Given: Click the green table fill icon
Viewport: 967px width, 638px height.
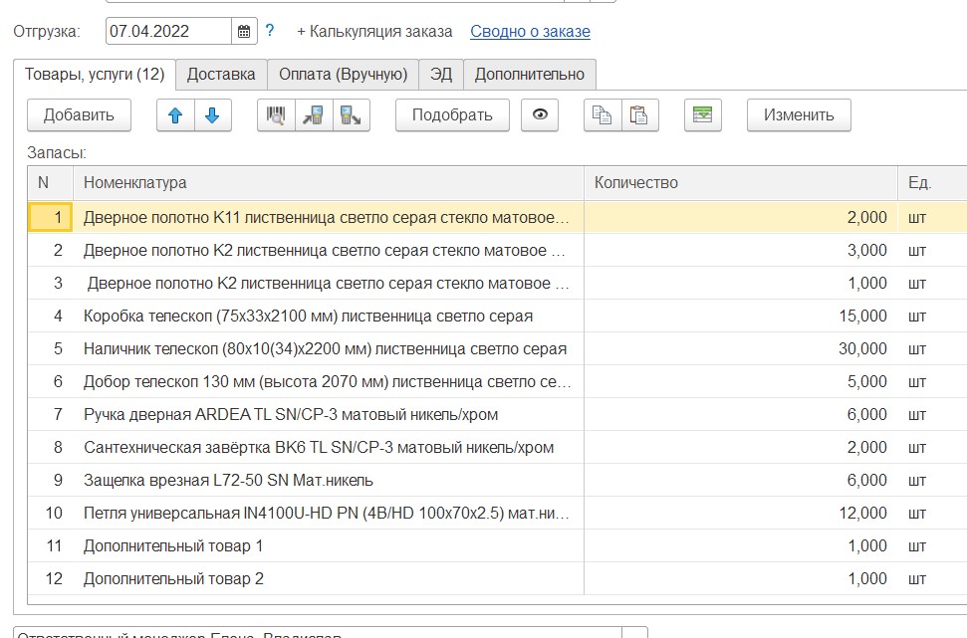Looking at the screenshot, I should (703, 114).
